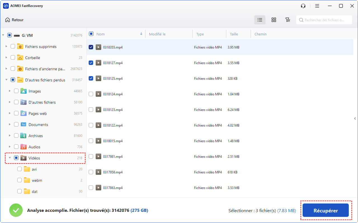Screen dimensions: 358x223
Task: Expand the Fichiers supprimés tree node
Action: [6, 47]
